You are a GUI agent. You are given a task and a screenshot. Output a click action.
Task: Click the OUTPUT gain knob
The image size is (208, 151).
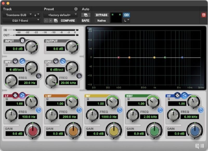tap(72, 47)
